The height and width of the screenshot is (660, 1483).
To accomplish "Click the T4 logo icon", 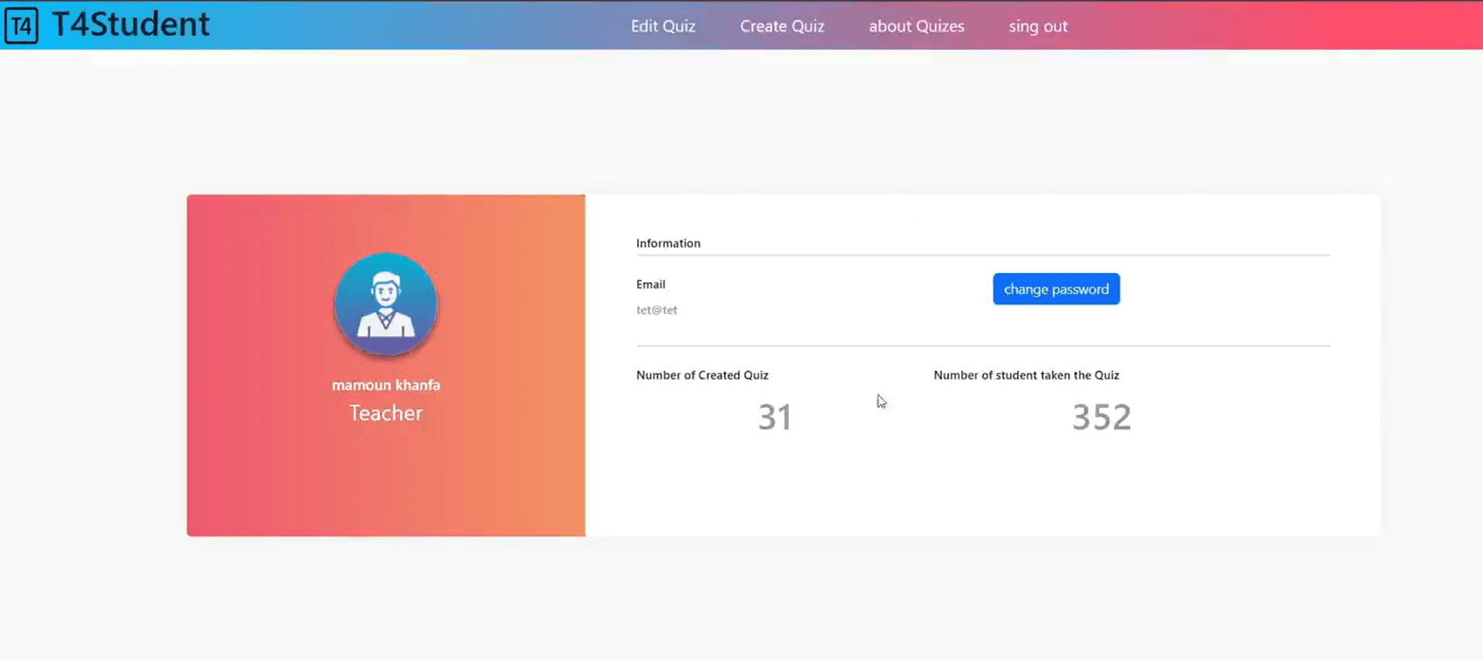I will [21, 25].
